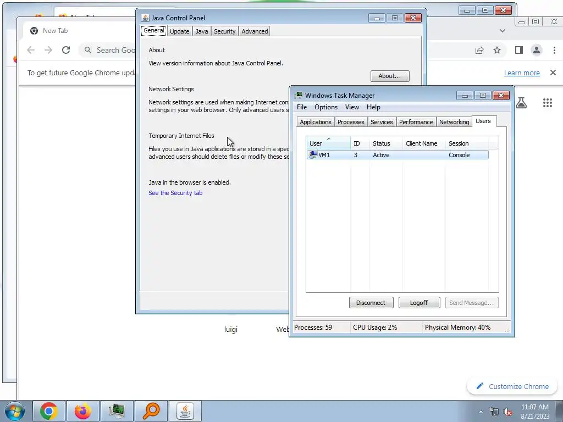Switch to Applications tab
This screenshot has height=422, width=563.
coord(315,122)
